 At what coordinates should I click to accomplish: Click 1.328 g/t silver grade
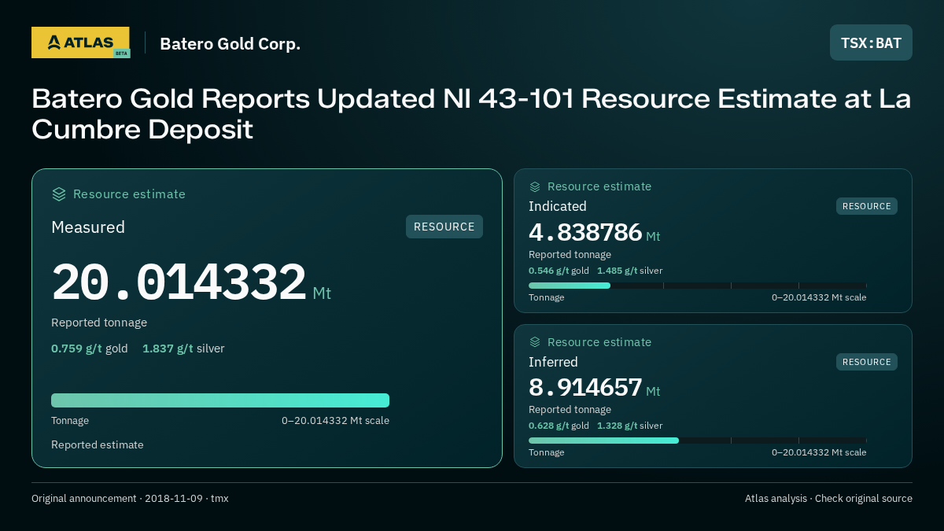pyautogui.click(x=629, y=426)
